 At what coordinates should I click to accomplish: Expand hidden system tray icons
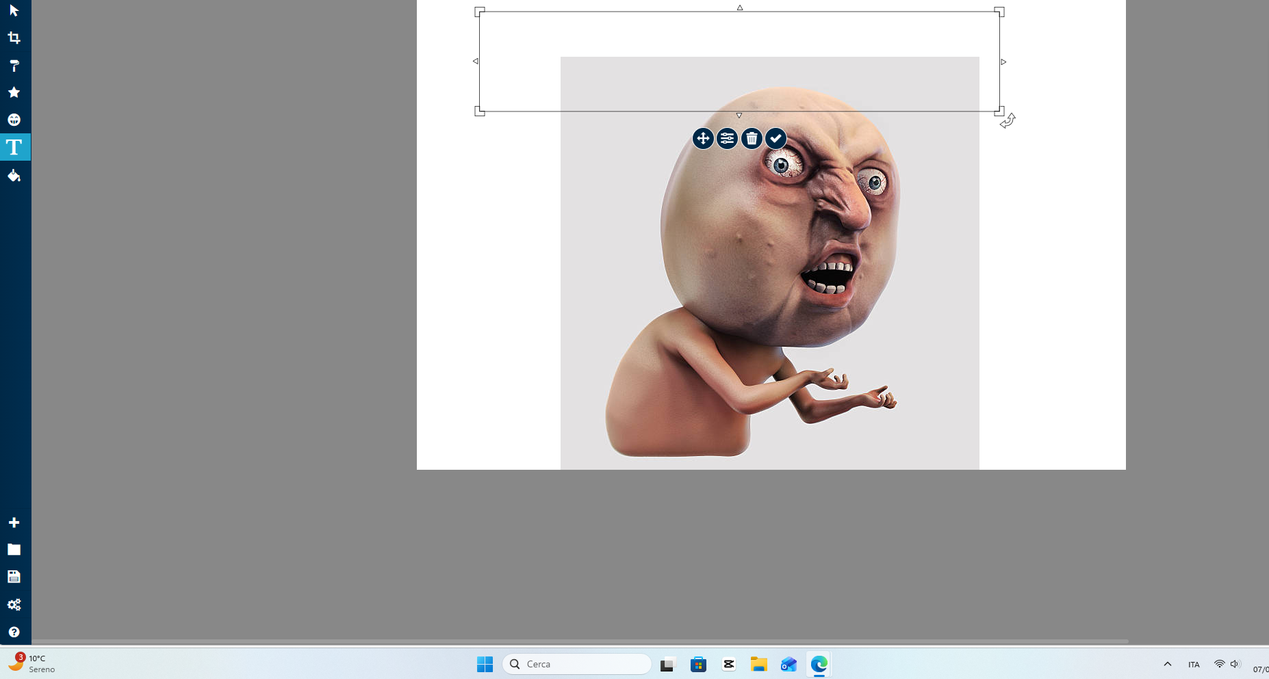[x=1166, y=664]
